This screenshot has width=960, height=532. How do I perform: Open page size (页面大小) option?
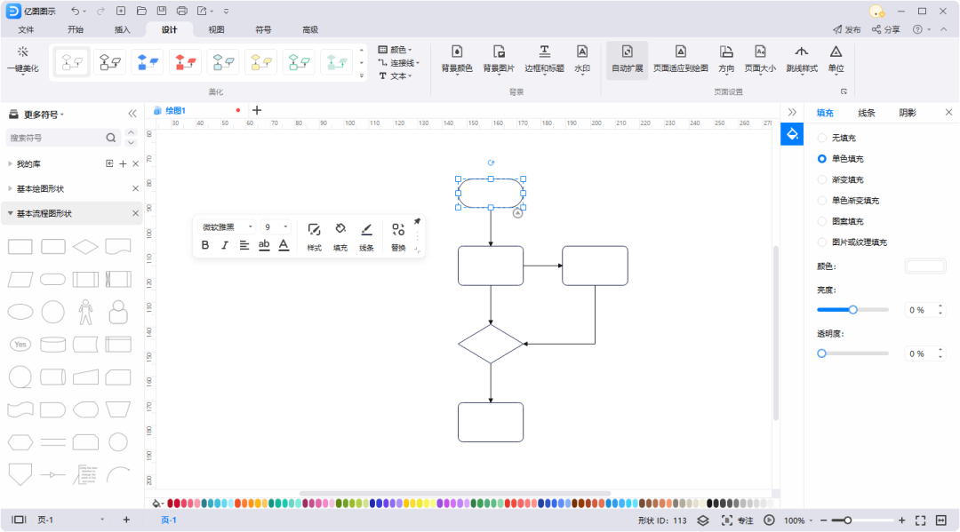coord(760,60)
